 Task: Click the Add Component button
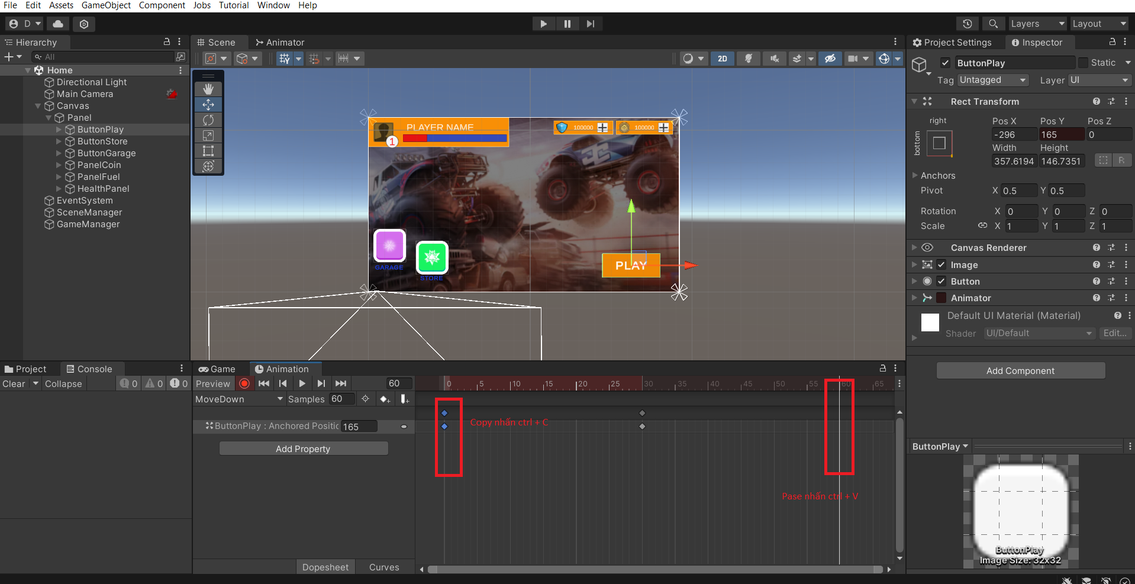[1020, 370]
